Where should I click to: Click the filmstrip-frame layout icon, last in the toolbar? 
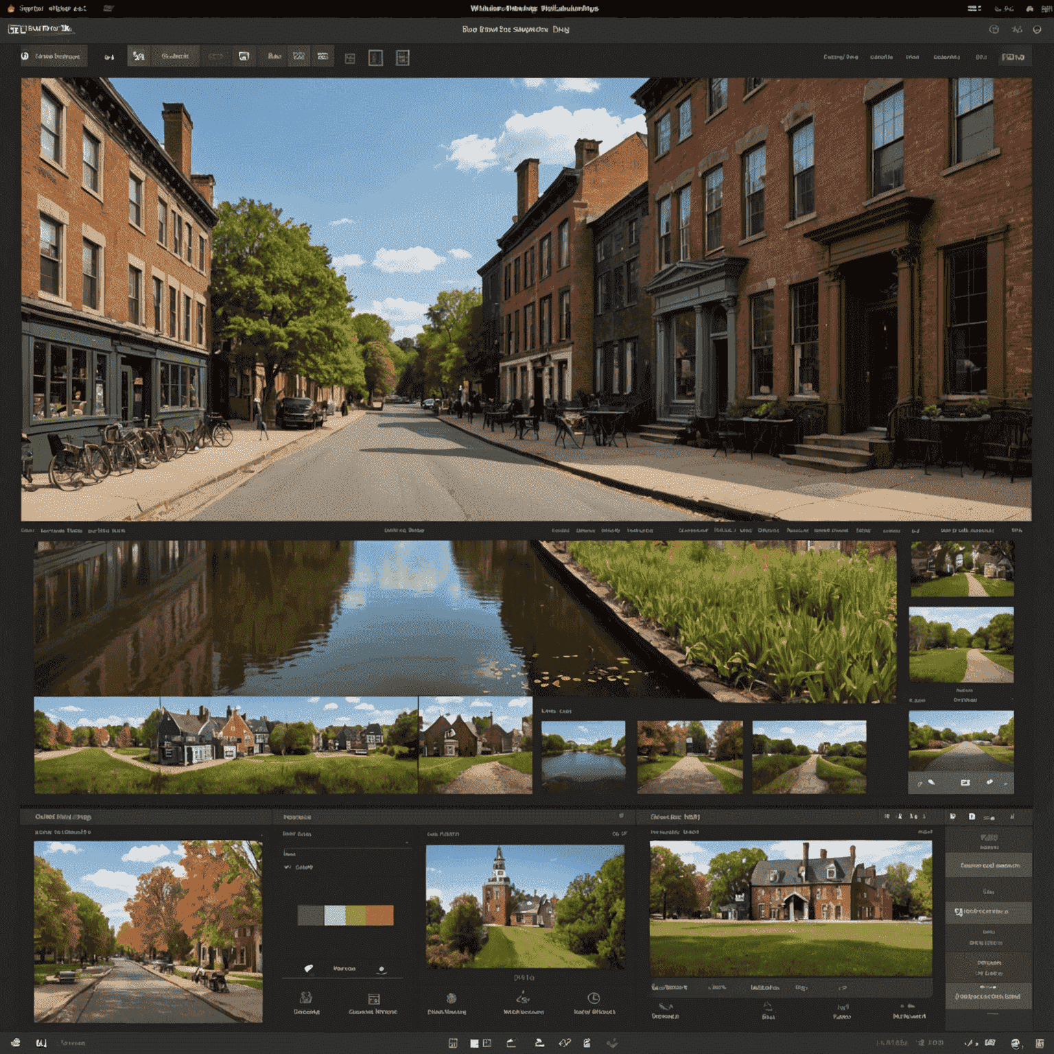coord(403,58)
